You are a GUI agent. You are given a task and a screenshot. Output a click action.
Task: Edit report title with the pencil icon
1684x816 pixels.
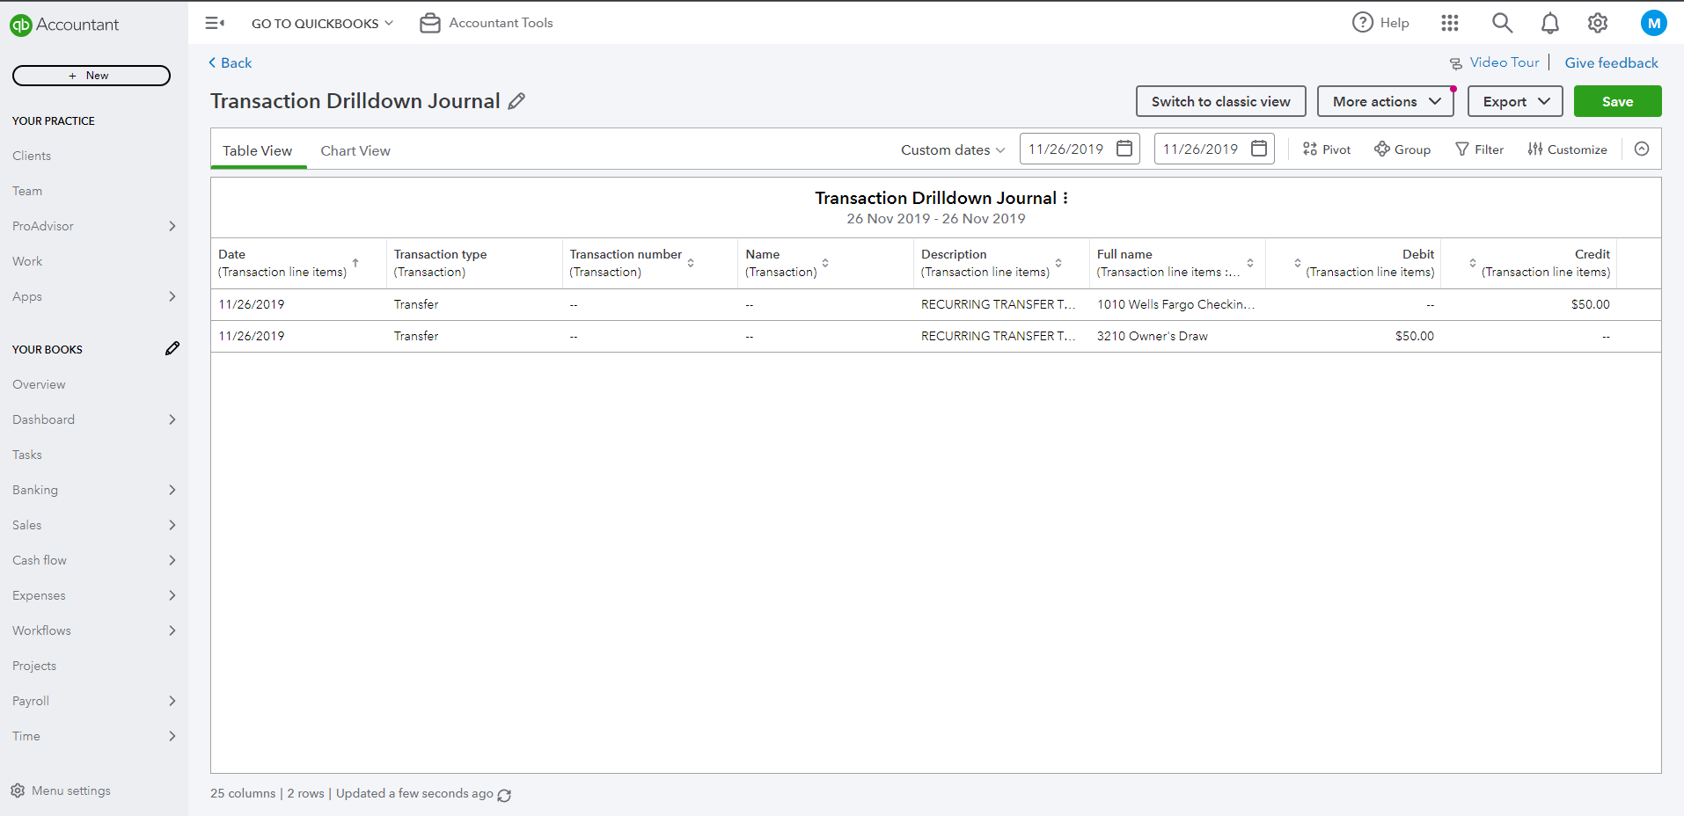[516, 101]
